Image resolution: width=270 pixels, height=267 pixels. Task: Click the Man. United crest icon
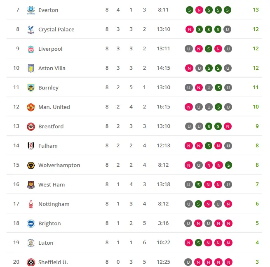pos(31,107)
